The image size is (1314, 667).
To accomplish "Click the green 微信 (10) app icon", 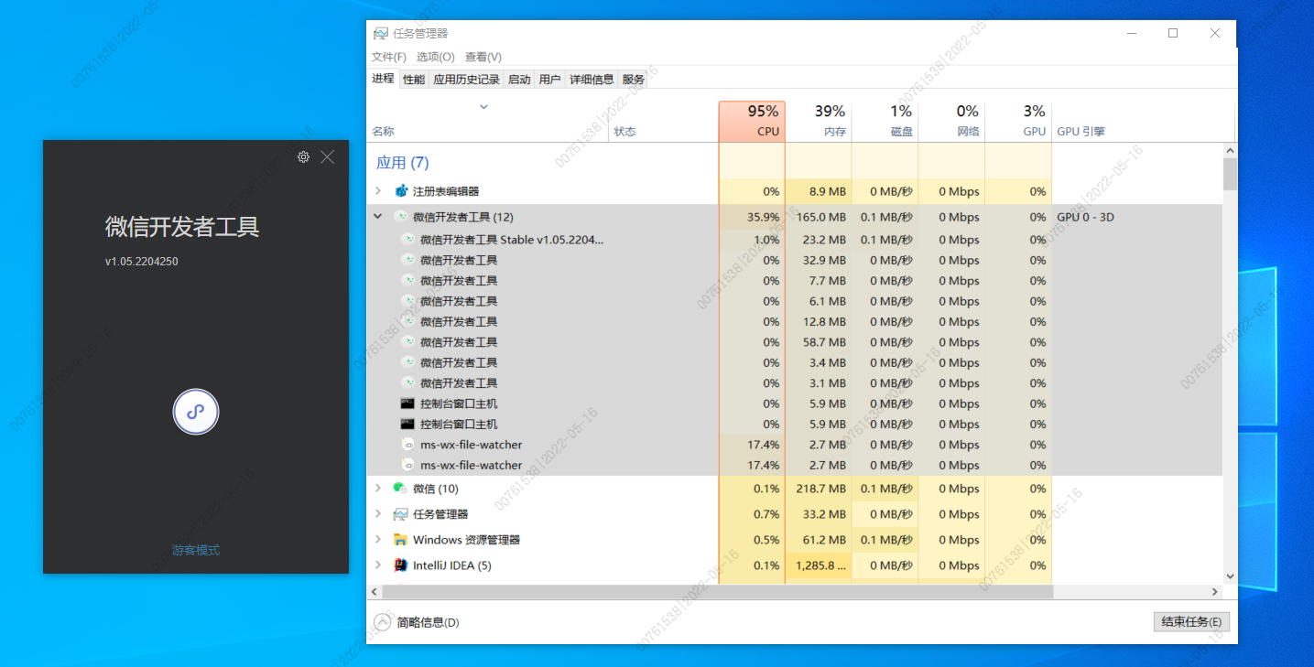I will pyautogui.click(x=400, y=489).
